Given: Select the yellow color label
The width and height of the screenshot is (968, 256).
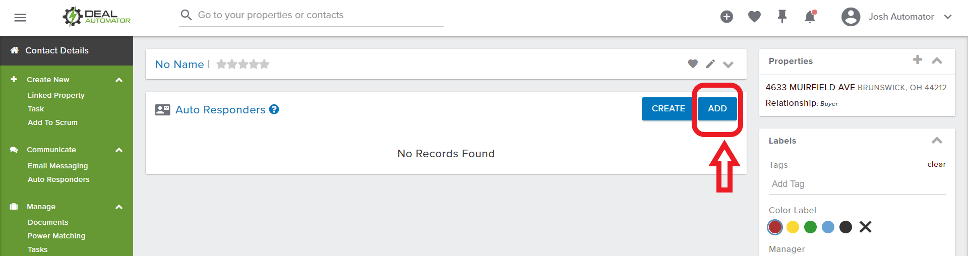Looking at the screenshot, I should click(793, 227).
